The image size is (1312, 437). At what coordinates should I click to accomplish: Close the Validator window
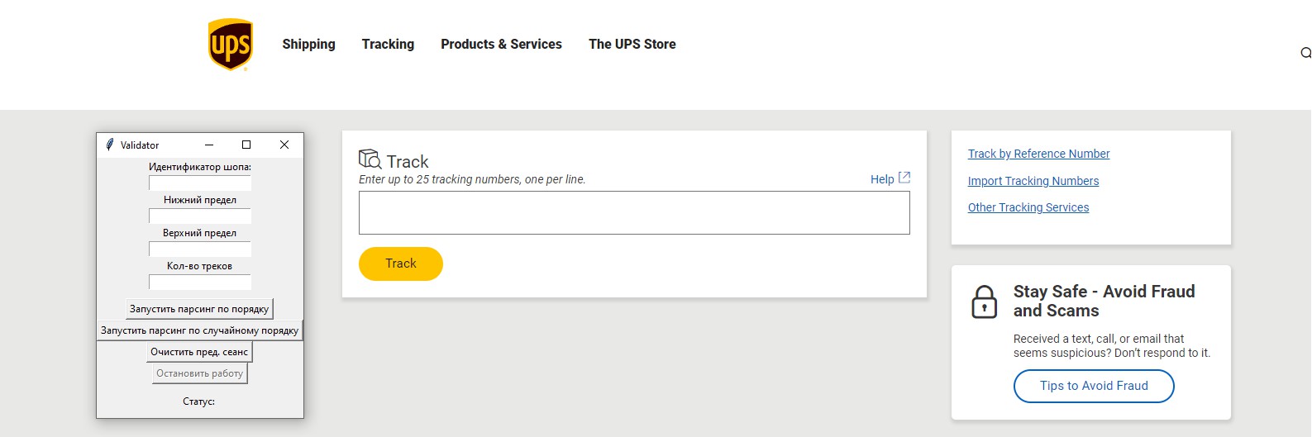point(284,145)
